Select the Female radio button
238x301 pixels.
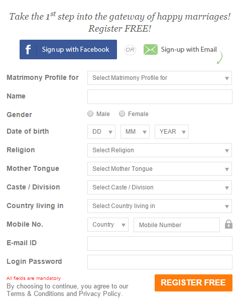tap(122, 114)
